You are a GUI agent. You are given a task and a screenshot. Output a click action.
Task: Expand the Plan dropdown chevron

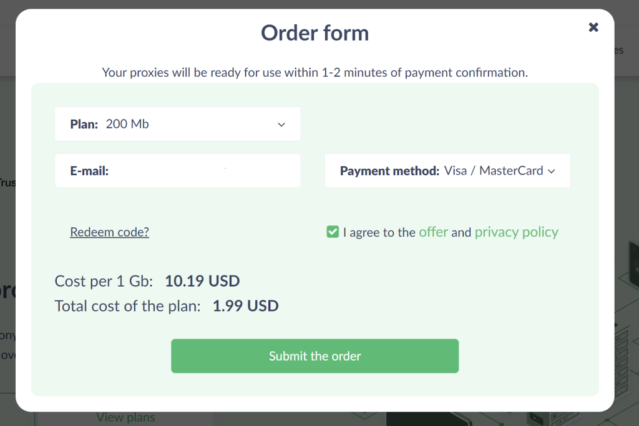click(x=281, y=125)
